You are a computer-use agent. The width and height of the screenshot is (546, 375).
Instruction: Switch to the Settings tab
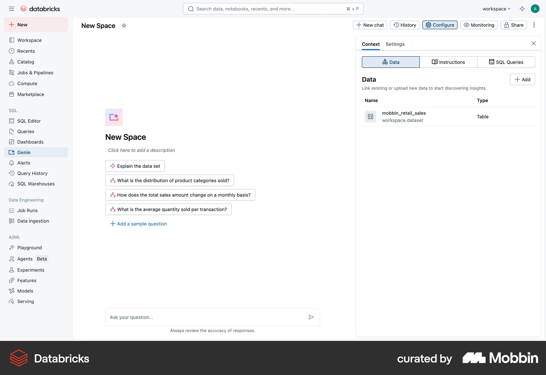coord(395,44)
